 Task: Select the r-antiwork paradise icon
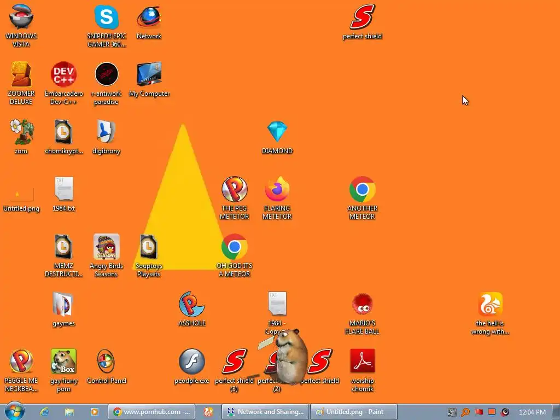pos(107,83)
